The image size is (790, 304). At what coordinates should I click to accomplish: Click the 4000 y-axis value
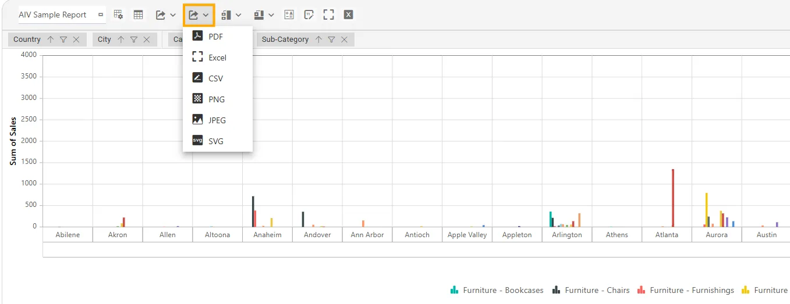[x=29, y=55]
